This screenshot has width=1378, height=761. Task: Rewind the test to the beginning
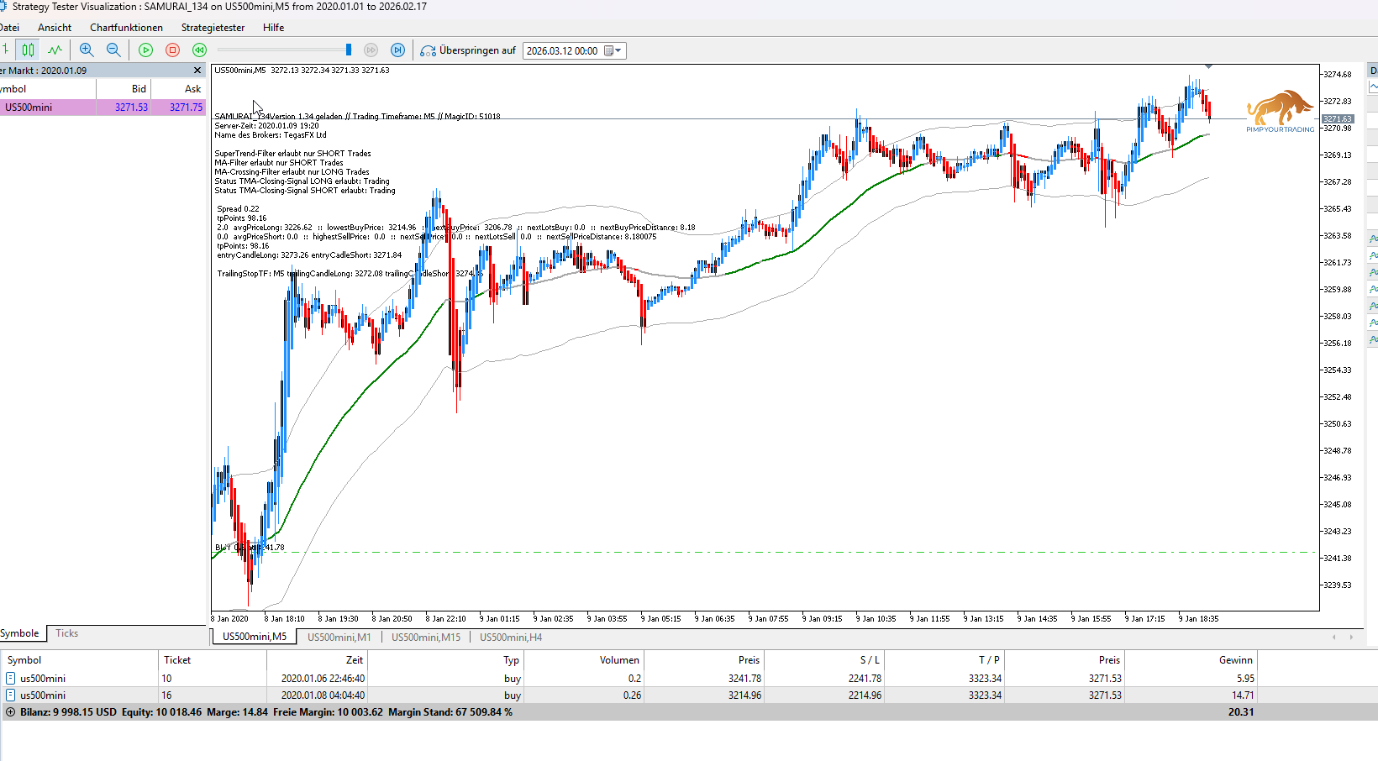coord(199,50)
